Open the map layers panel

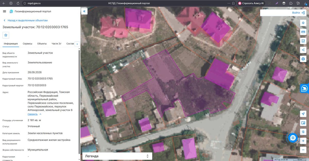pyautogui.click(x=303, y=23)
